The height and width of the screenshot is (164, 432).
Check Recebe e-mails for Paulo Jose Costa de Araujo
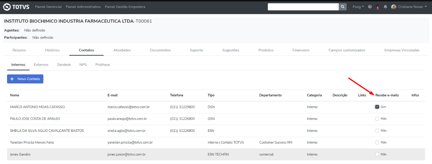[377, 119]
